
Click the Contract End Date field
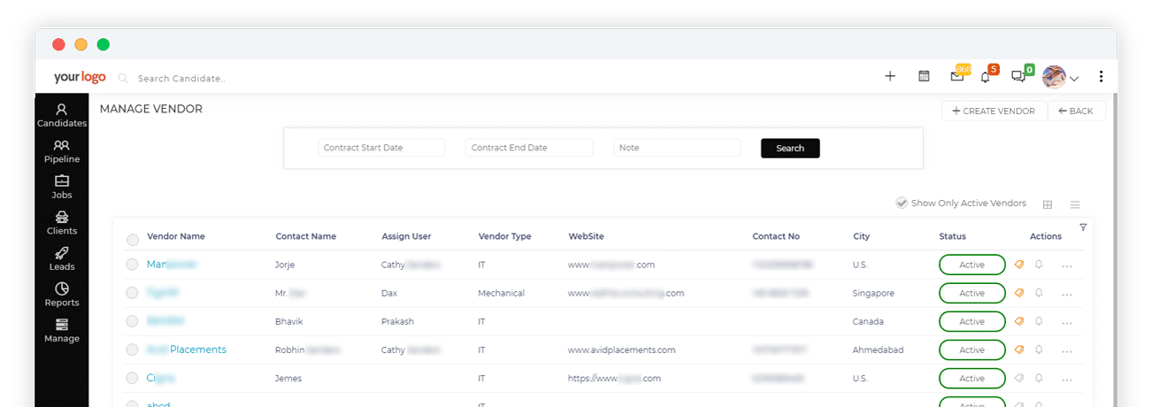529,148
